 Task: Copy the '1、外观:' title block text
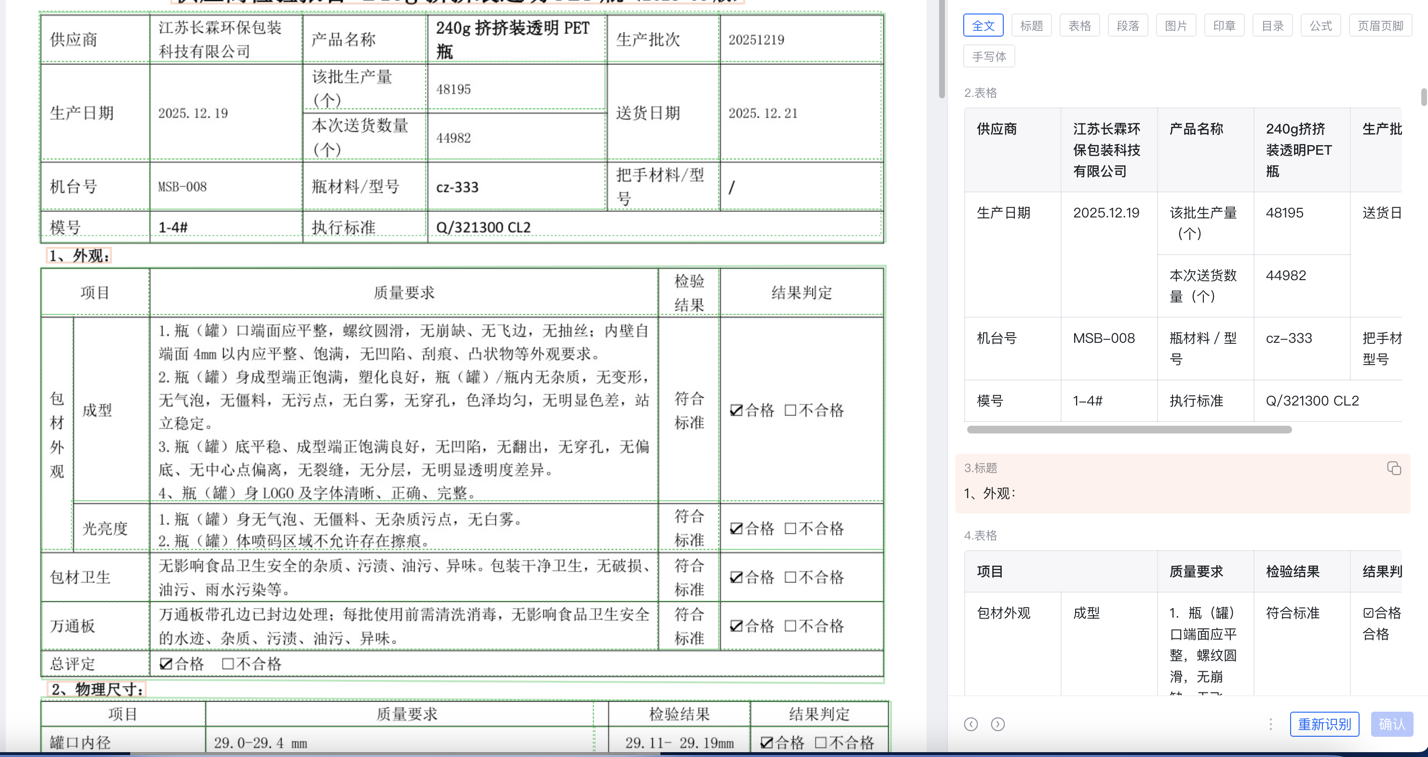(x=1394, y=468)
